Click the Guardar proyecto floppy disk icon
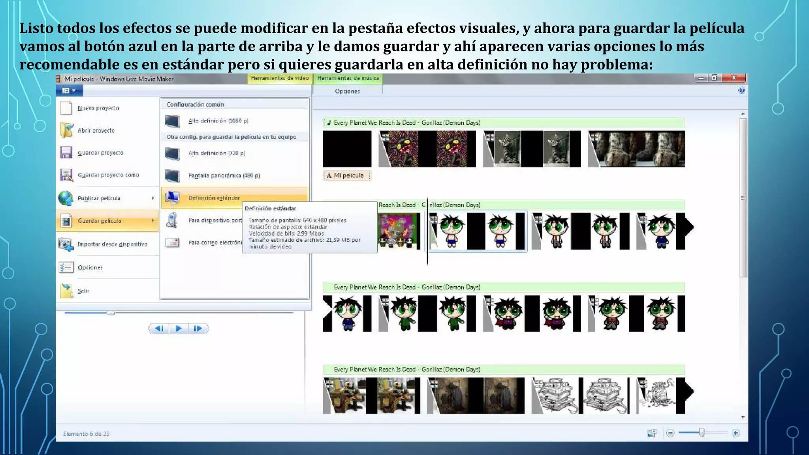Image resolution: width=809 pixels, height=455 pixels. (x=66, y=152)
